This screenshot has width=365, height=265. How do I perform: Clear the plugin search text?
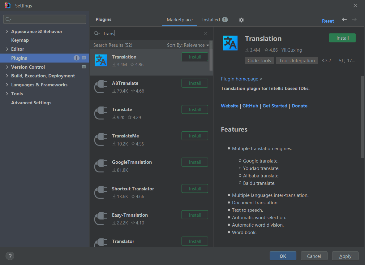tap(206, 33)
